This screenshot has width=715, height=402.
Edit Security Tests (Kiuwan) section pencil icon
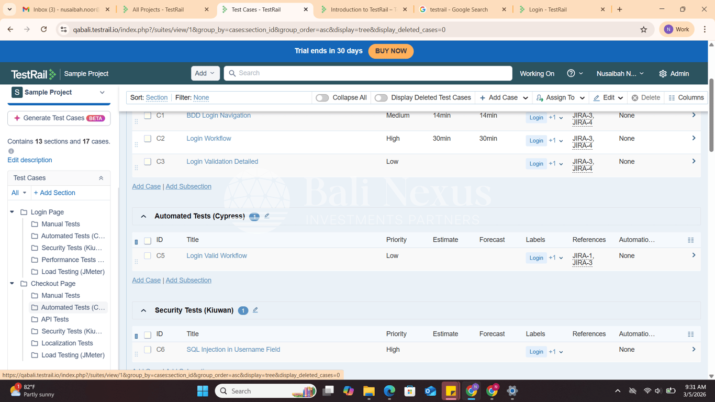255,310
